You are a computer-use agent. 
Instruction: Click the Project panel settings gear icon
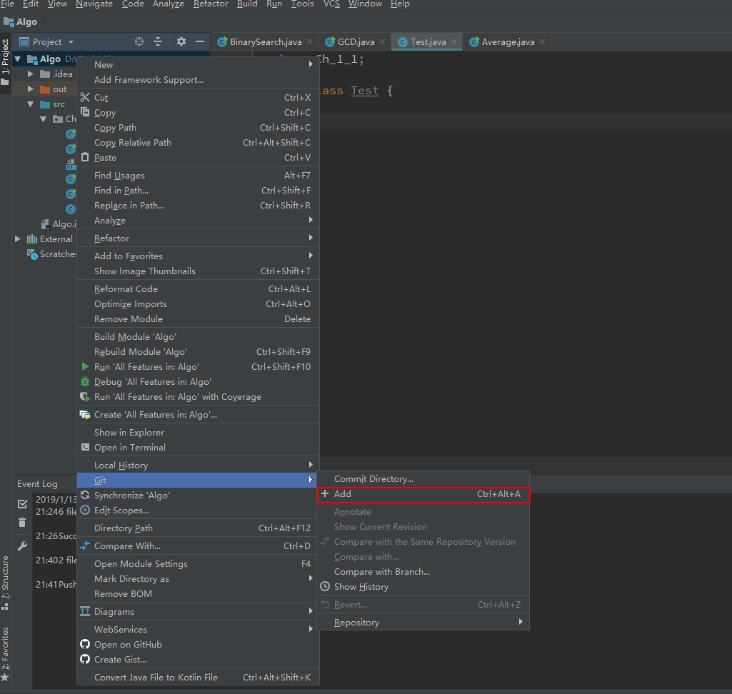[181, 42]
